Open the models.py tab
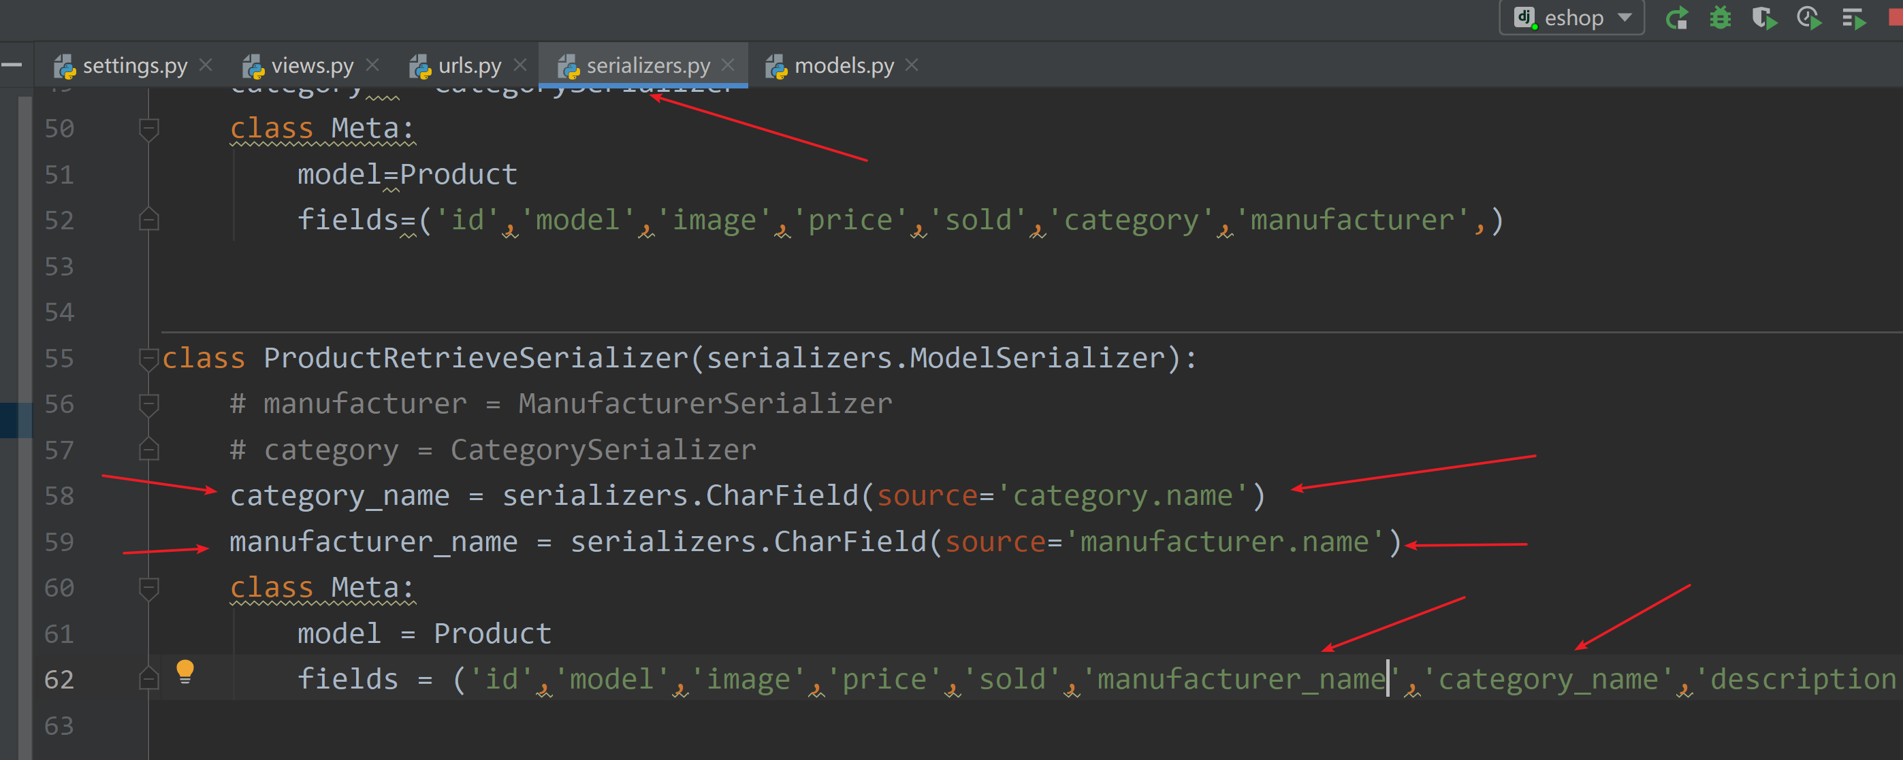The width and height of the screenshot is (1903, 760). coord(844,66)
